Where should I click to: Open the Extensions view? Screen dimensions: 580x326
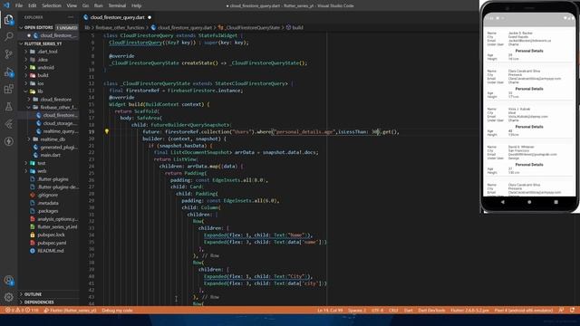(x=8, y=89)
